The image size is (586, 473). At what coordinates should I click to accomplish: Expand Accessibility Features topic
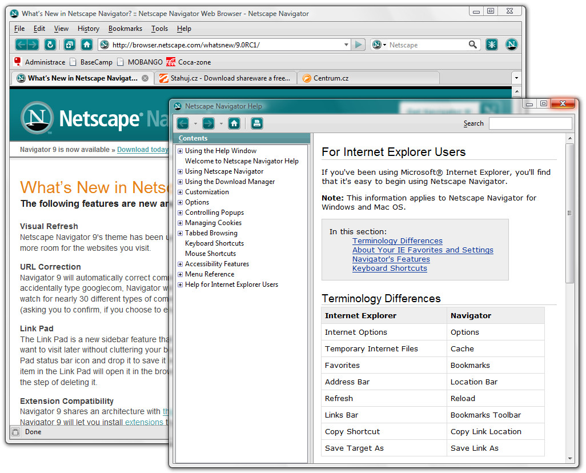(180, 264)
